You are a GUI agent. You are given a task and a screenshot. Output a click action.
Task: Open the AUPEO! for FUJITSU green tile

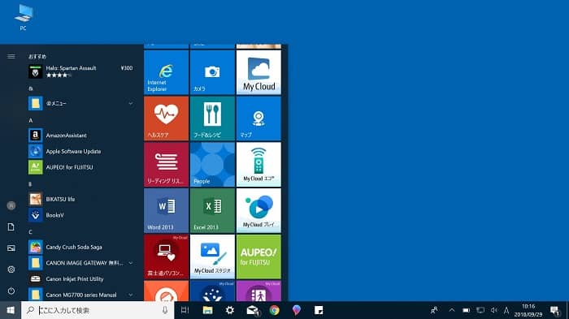[258, 256]
